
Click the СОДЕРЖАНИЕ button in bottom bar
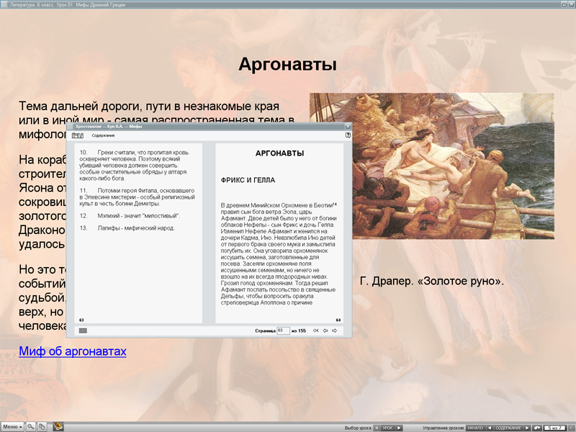pos(508,428)
